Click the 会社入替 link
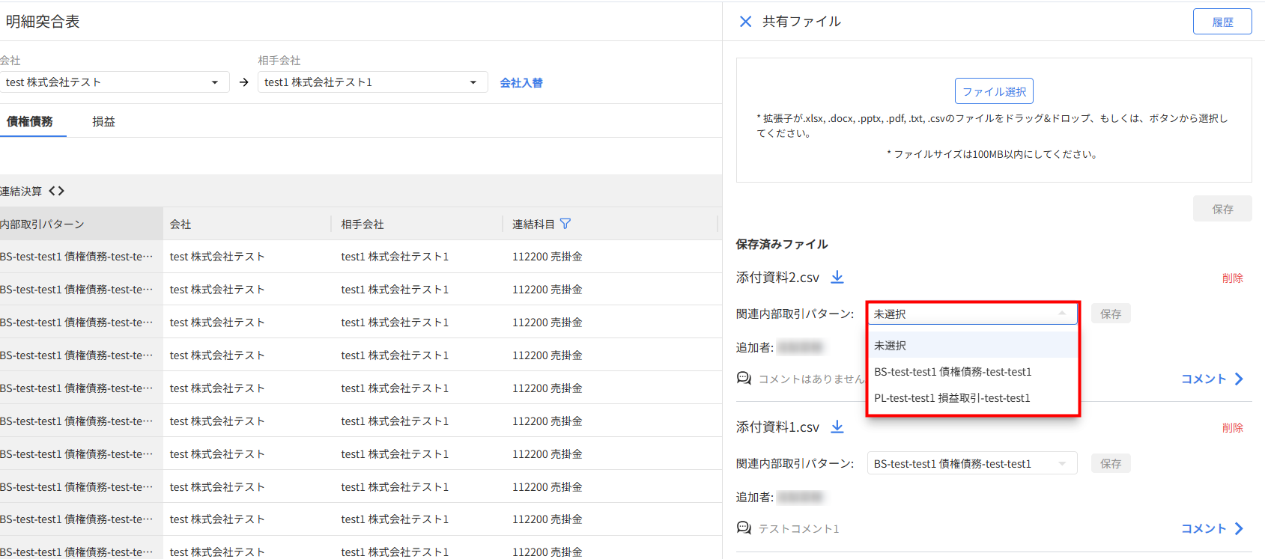 click(521, 83)
